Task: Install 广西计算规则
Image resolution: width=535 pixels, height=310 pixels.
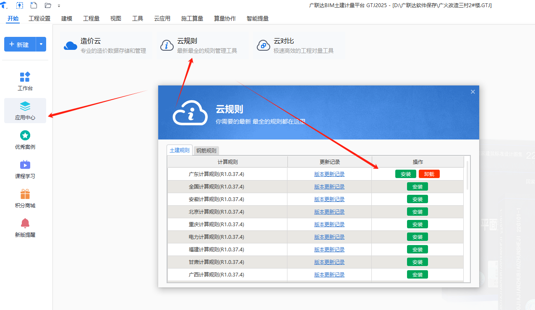Action: 418,274
